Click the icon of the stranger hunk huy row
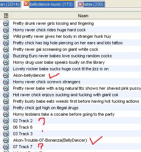 (6, 36)
